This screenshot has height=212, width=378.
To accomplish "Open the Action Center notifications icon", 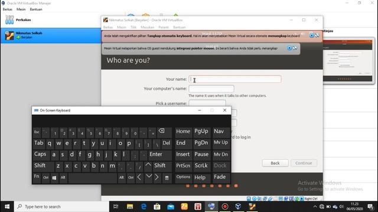I will (370, 207).
